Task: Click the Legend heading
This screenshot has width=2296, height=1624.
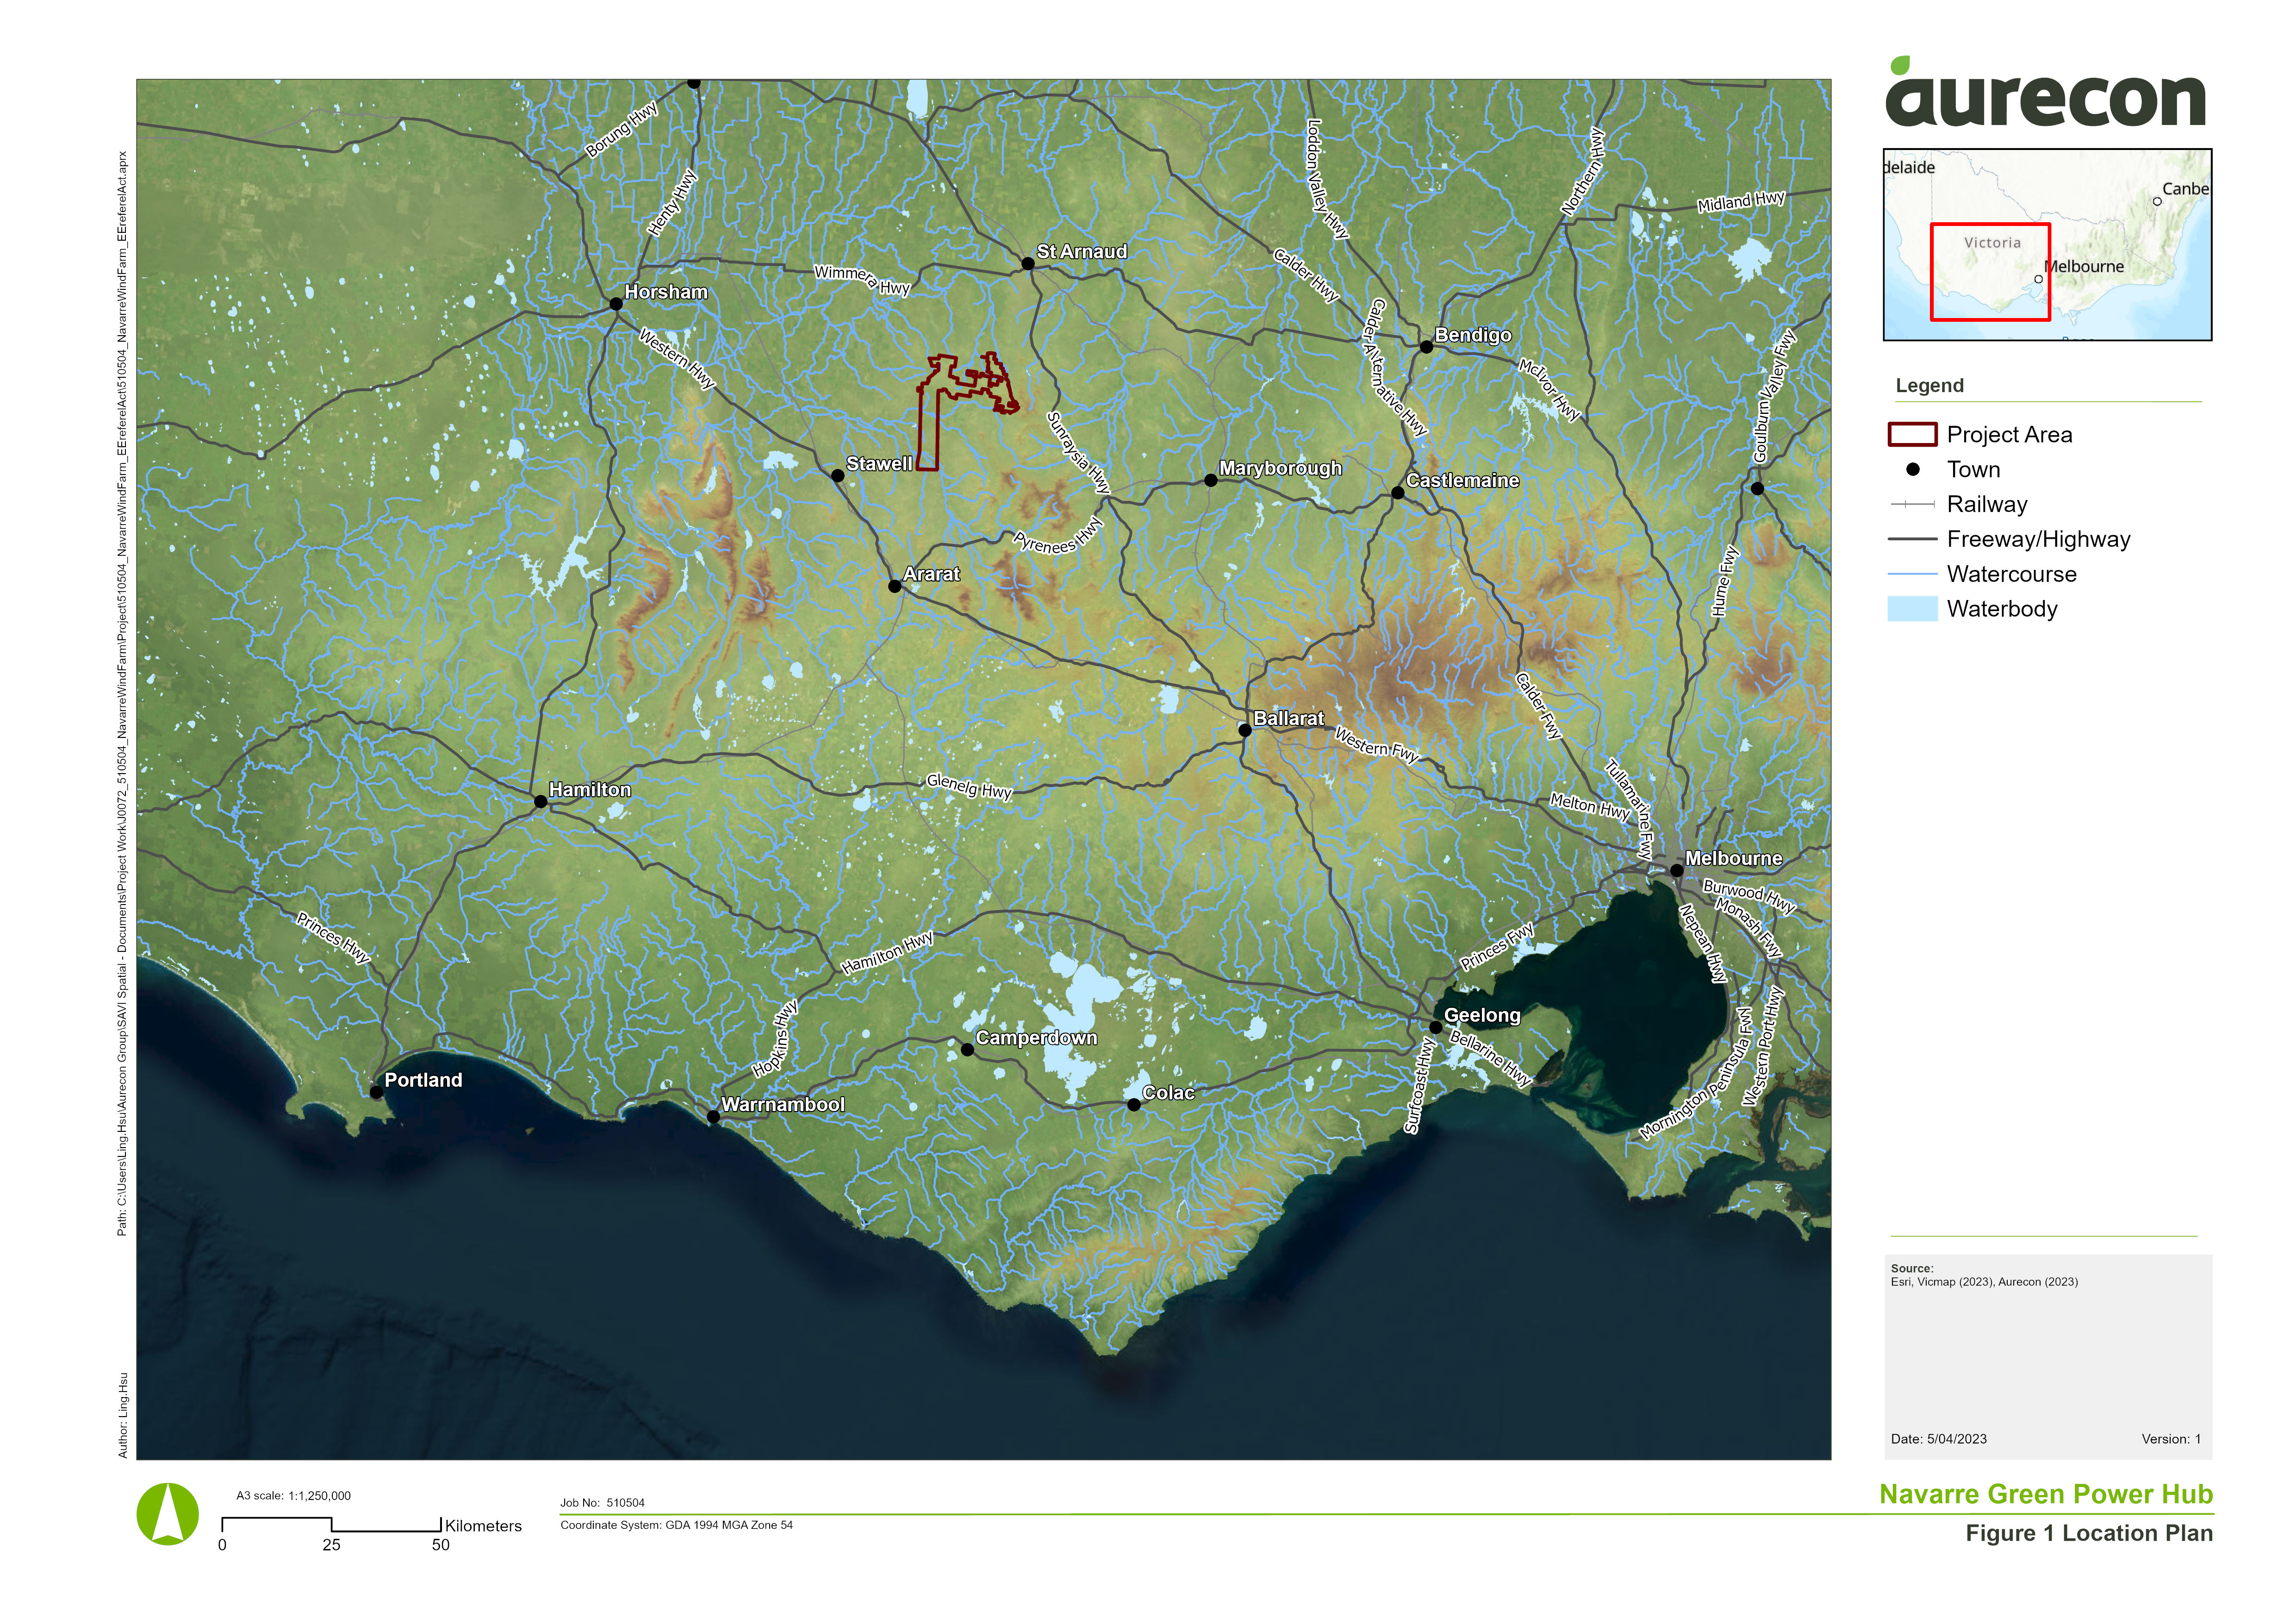Action: coord(1930,386)
